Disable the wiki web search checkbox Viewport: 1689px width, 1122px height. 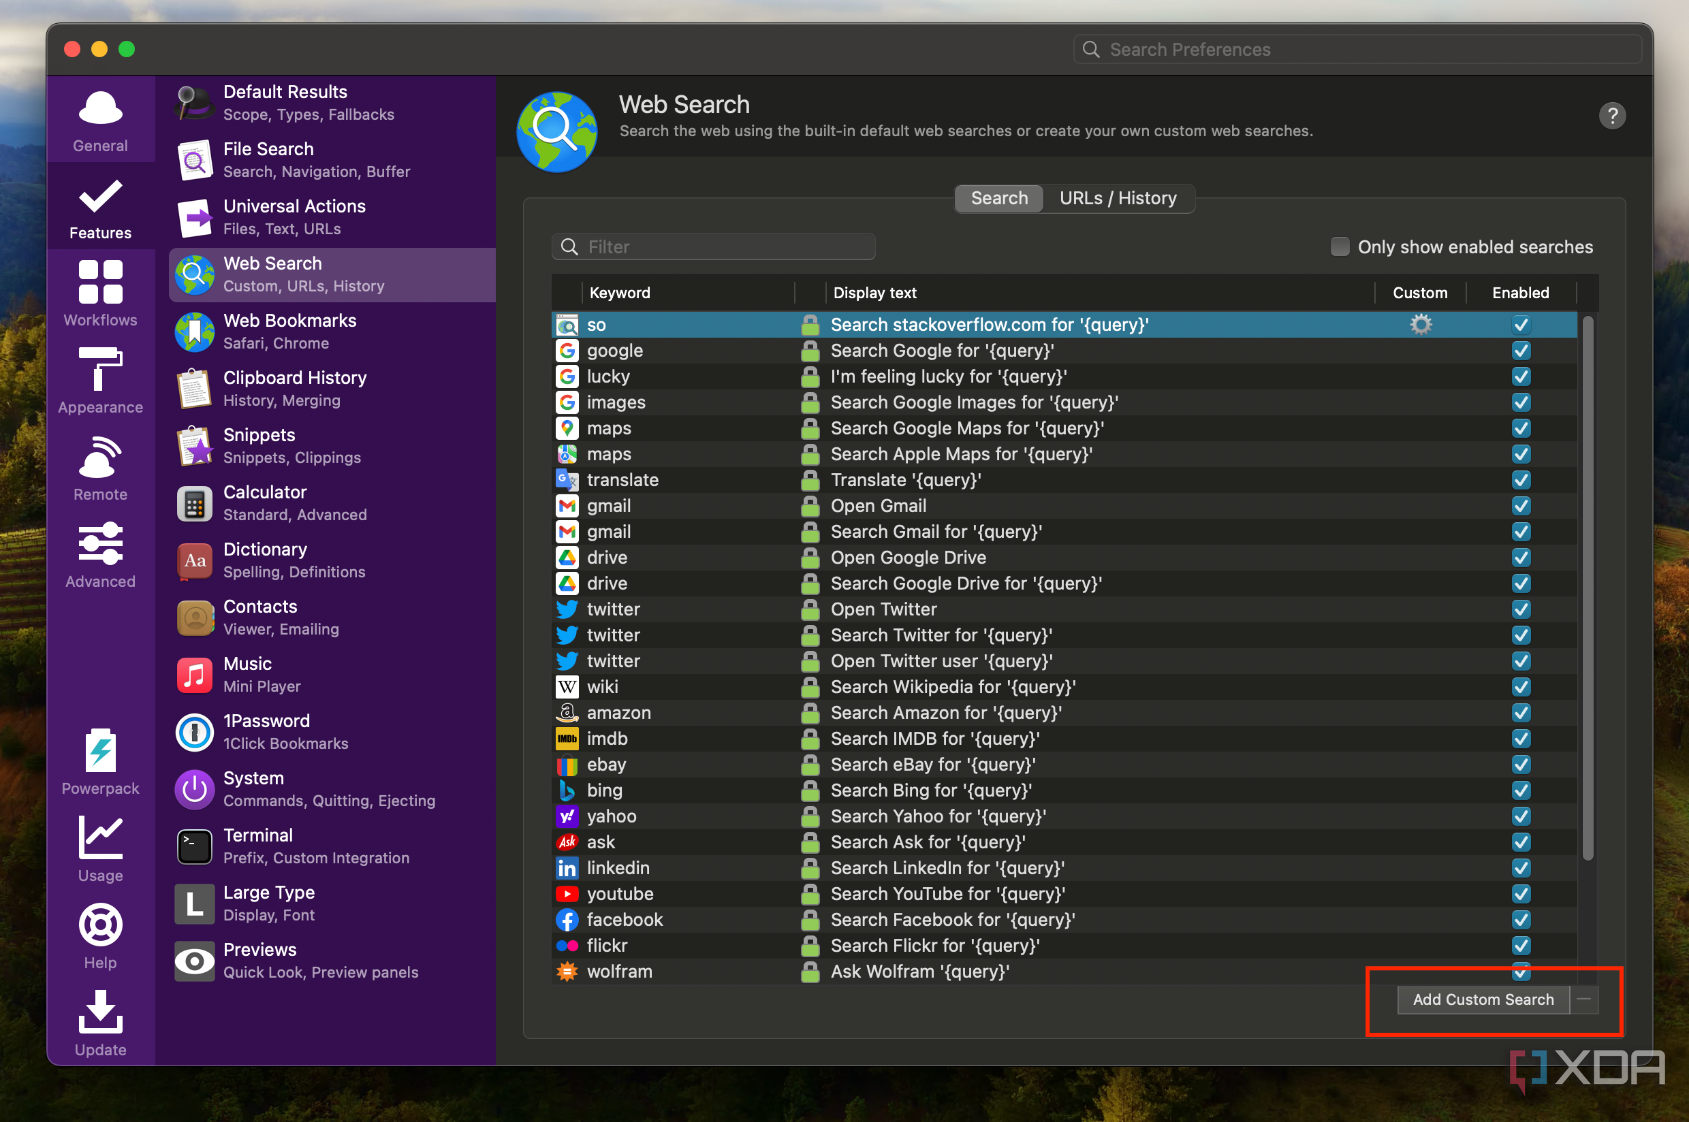coord(1521,687)
